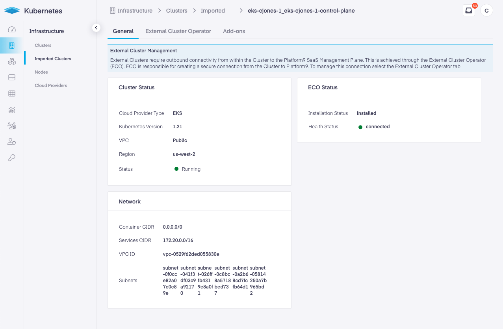Click the user shield RBAC icon
Viewport: 503px width, 329px height.
12,142
